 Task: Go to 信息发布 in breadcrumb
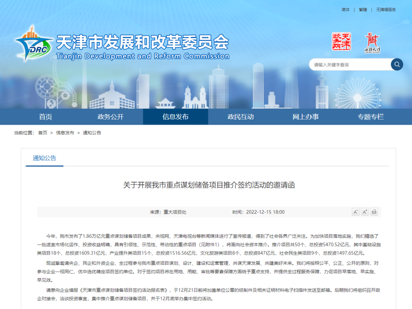[x=65, y=133]
